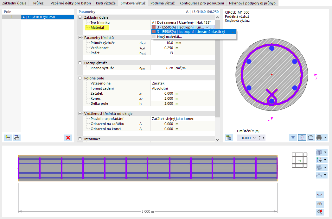The image size is (332, 219).
Task: Click the Materiál color swatch in combo box
Action: tap(154, 27)
